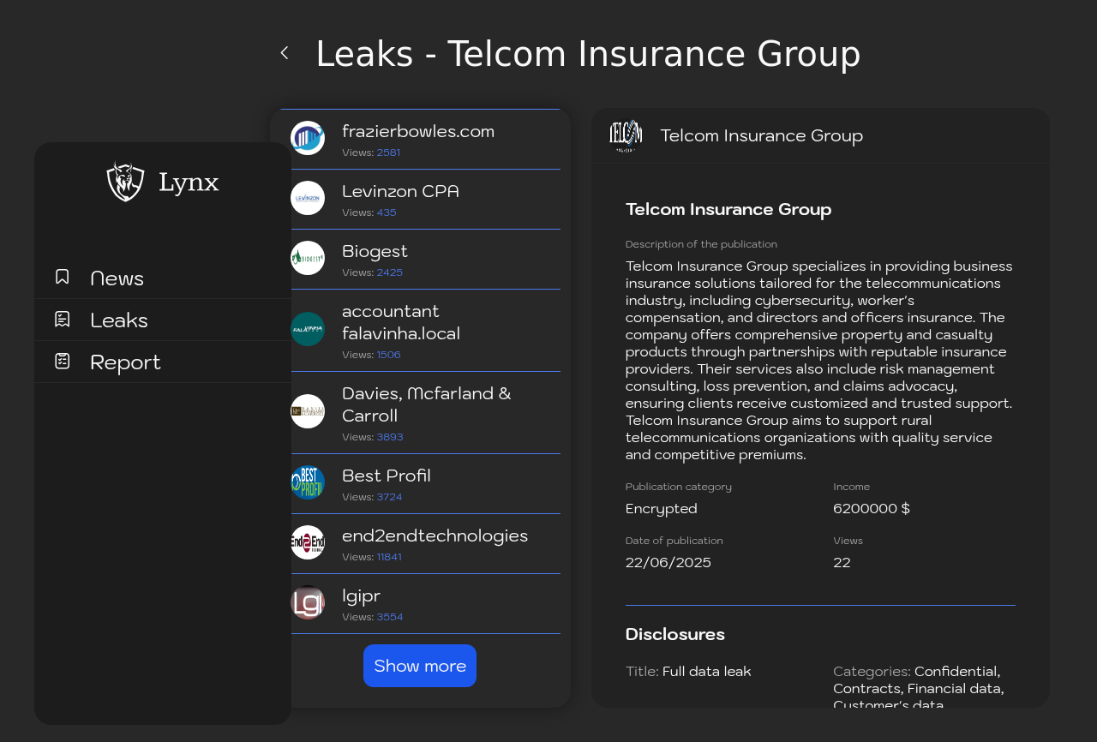1097x742 pixels.
Task: Click the Telcom Insurance Group header logo
Action: tap(626, 135)
